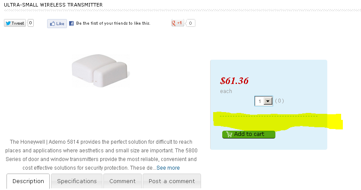Open the Specifications tab
This screenshot has height=190, width=361.
click(x=77, y=181)
